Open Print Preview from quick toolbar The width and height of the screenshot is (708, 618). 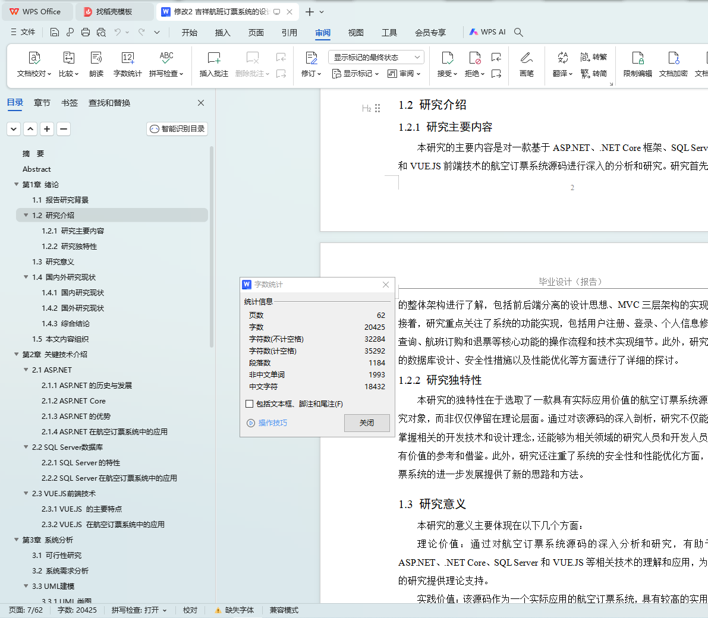click(x=101, y=32)
